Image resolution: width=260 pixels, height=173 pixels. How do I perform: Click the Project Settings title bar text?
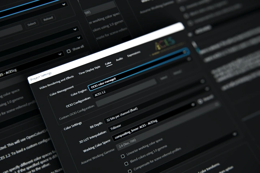[41, 76]
